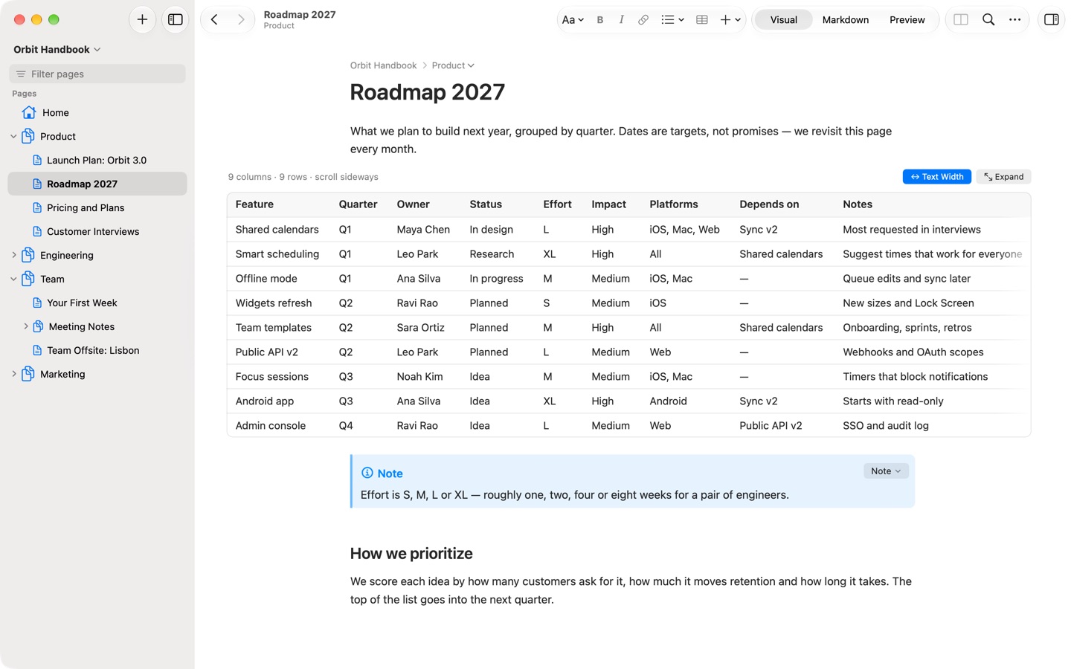Open search with the magnifier icon
Viewport: 1071px width, 669px height.
tap(988, 20)
